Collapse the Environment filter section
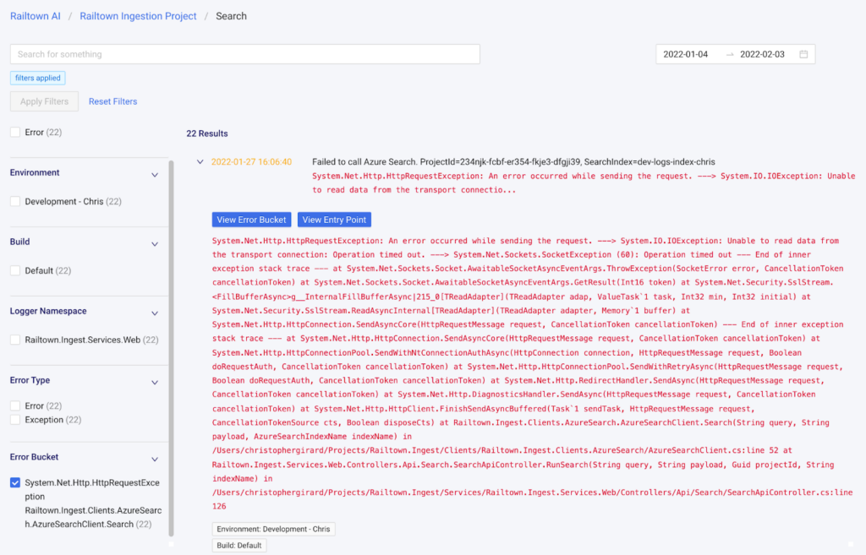 pos(155,175)
